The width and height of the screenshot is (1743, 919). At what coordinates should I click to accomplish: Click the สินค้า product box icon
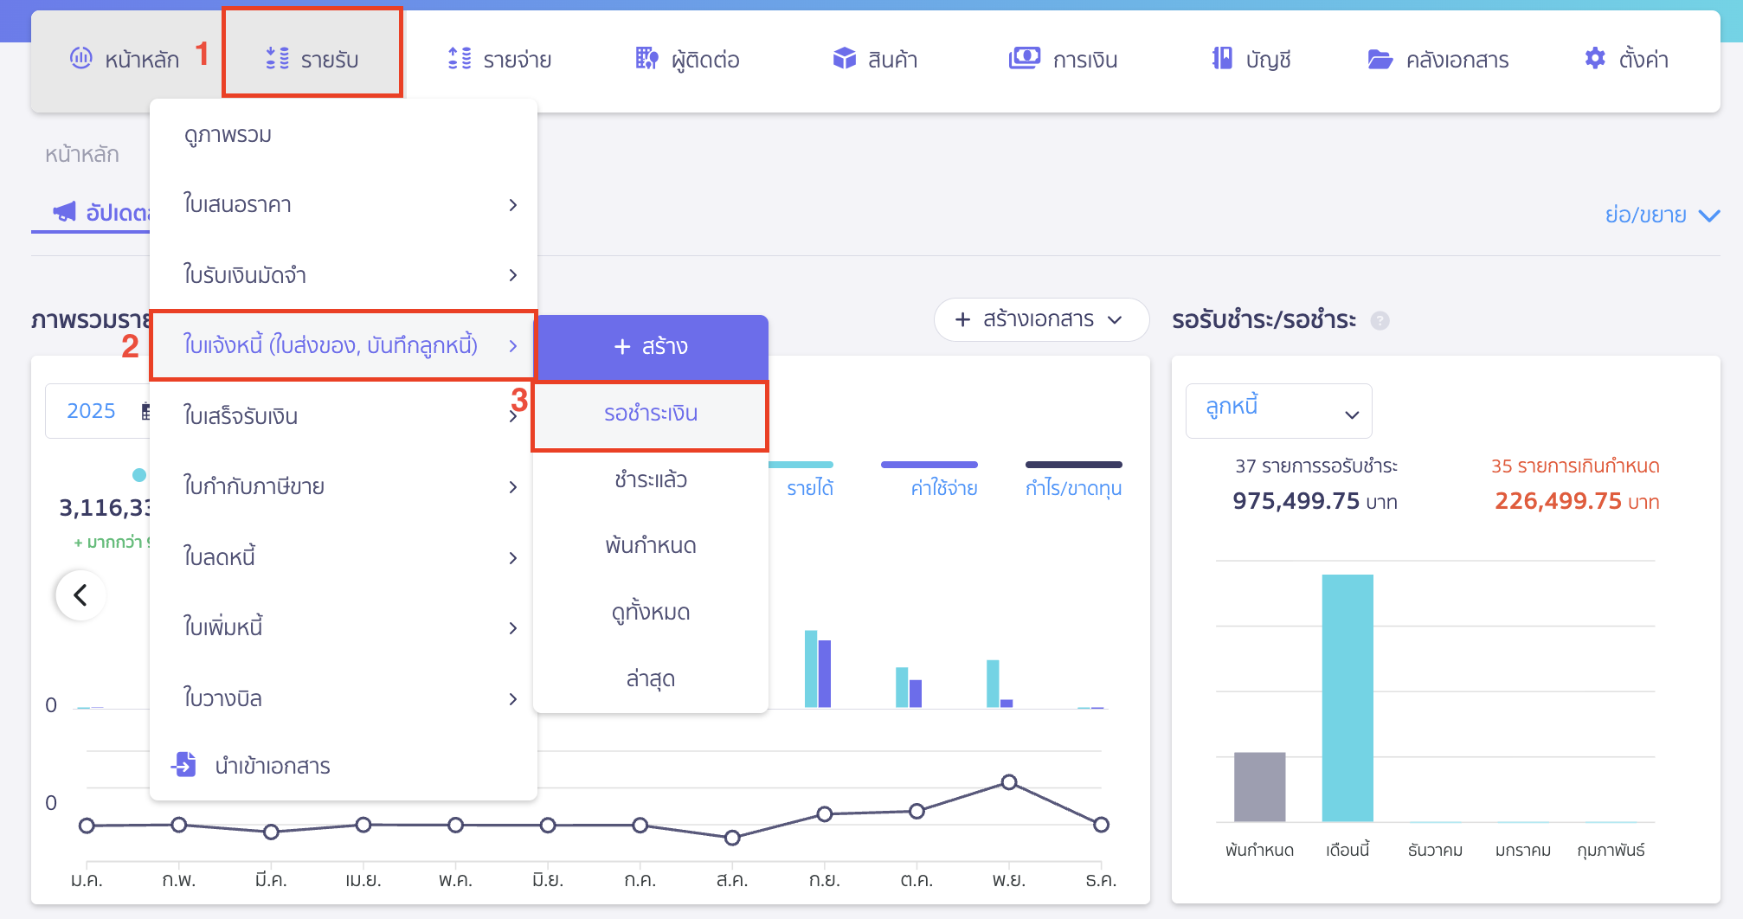(x=844, y=59)
